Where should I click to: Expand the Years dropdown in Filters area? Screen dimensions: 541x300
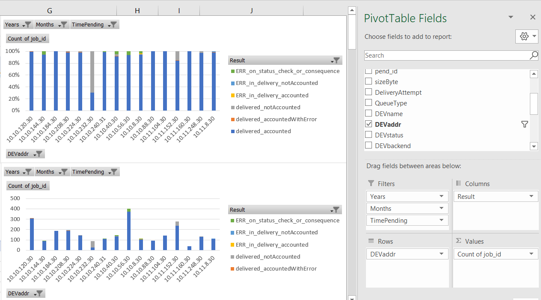point(441,196)
